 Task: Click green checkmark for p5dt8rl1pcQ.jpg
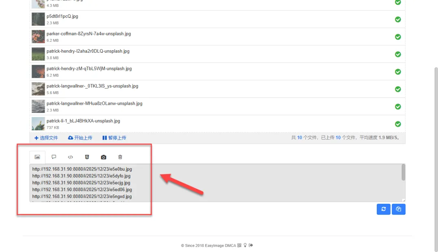point(398,19)
